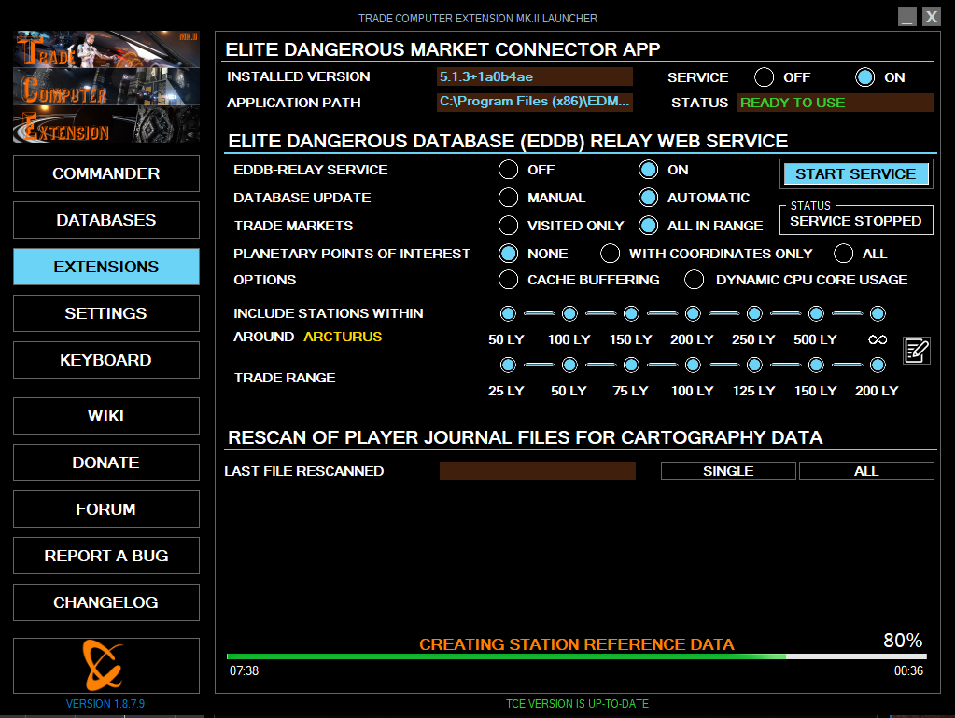View the Changelog
Screen dimensions: 955x718
coord(106,602)
